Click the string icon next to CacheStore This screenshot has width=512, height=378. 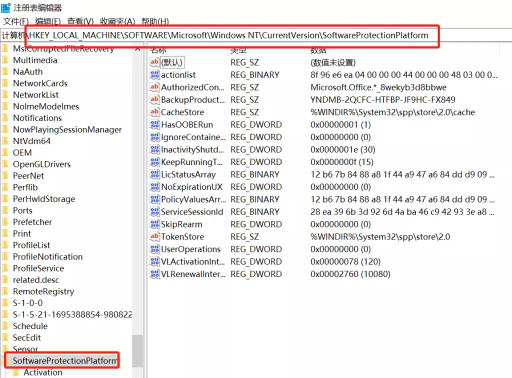pyautogui.click(x=154, y=112)
